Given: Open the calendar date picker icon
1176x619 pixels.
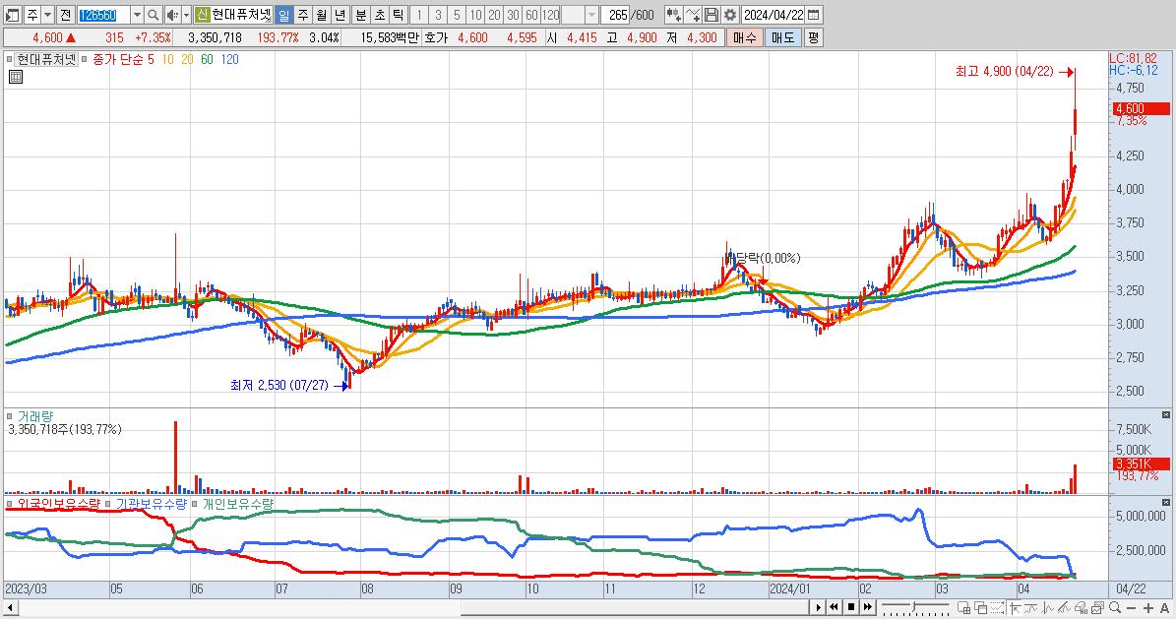Looking at the screenshot, I should pos(813,15).
